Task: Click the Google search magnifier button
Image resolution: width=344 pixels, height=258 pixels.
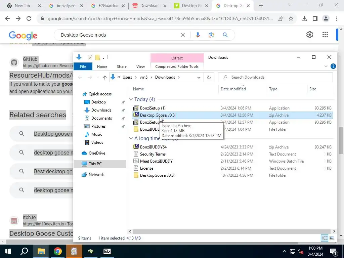Action: pyautogui.click(x=225, y=35)
